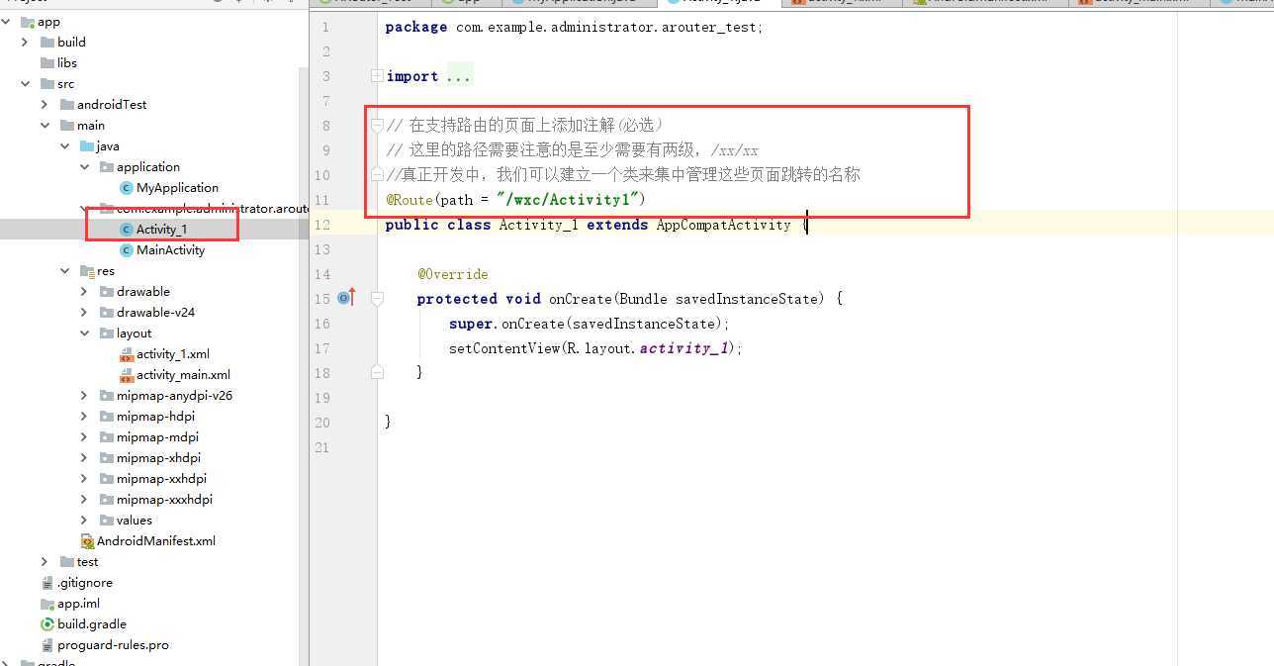Select the main folder label

[91, 126]
